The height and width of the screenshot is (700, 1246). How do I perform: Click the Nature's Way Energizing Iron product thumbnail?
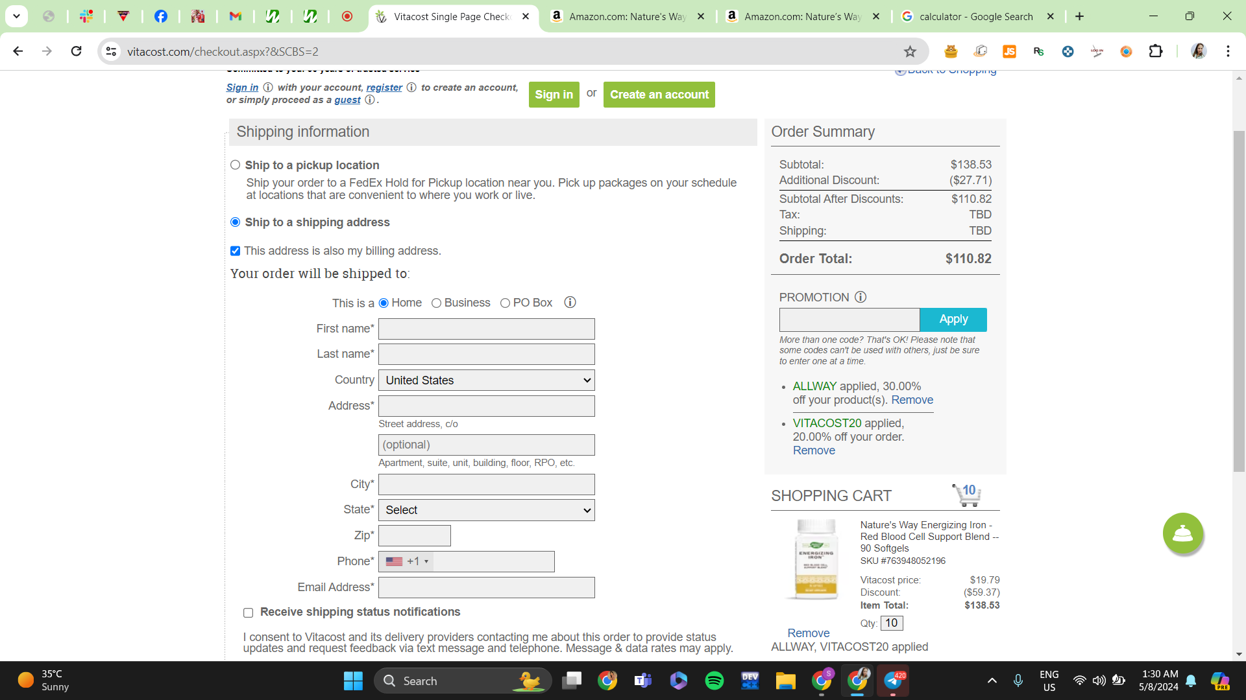[x=816, y=559]
